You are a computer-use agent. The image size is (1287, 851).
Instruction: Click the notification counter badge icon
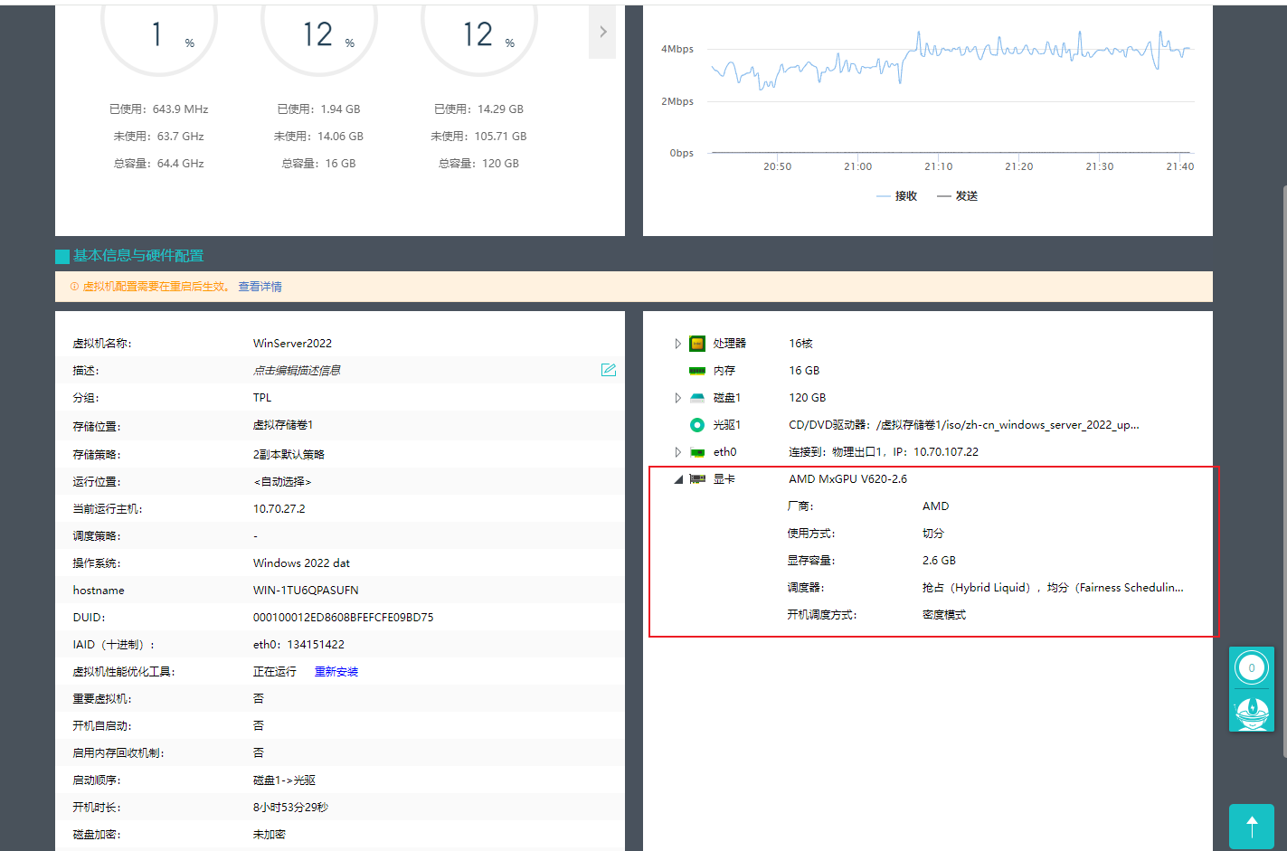pos(1252,668)
